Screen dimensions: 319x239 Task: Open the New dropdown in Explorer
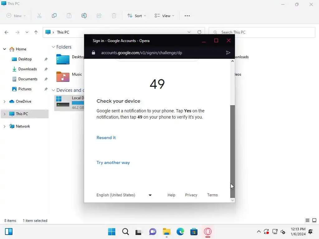(16, 16)
